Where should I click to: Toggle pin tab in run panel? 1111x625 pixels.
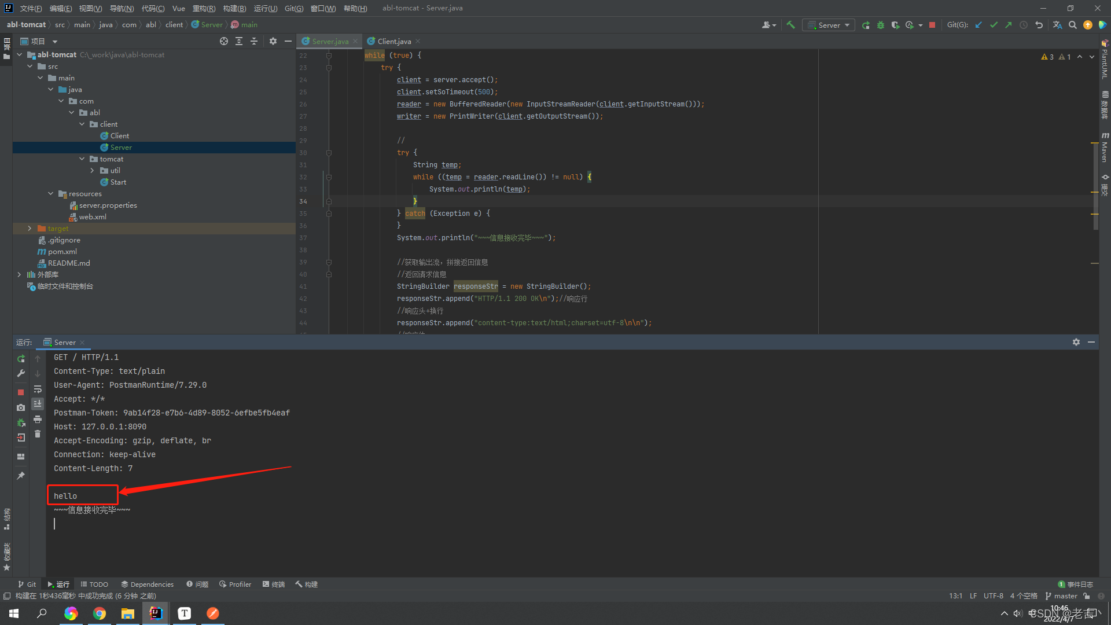tap(21, 475)
